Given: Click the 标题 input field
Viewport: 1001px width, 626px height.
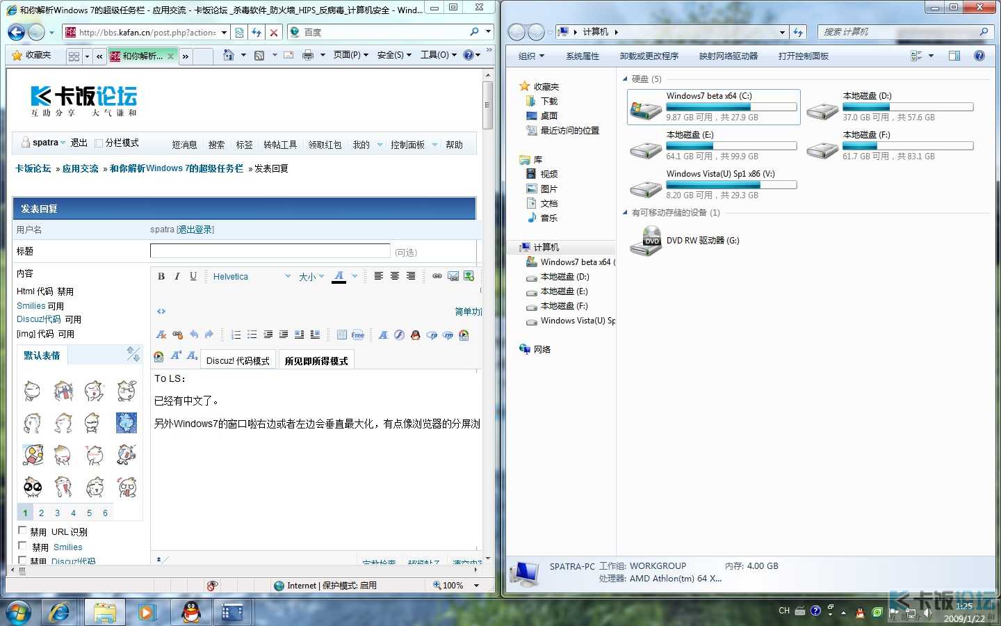Looking at the screenshot, I should 270,250.
